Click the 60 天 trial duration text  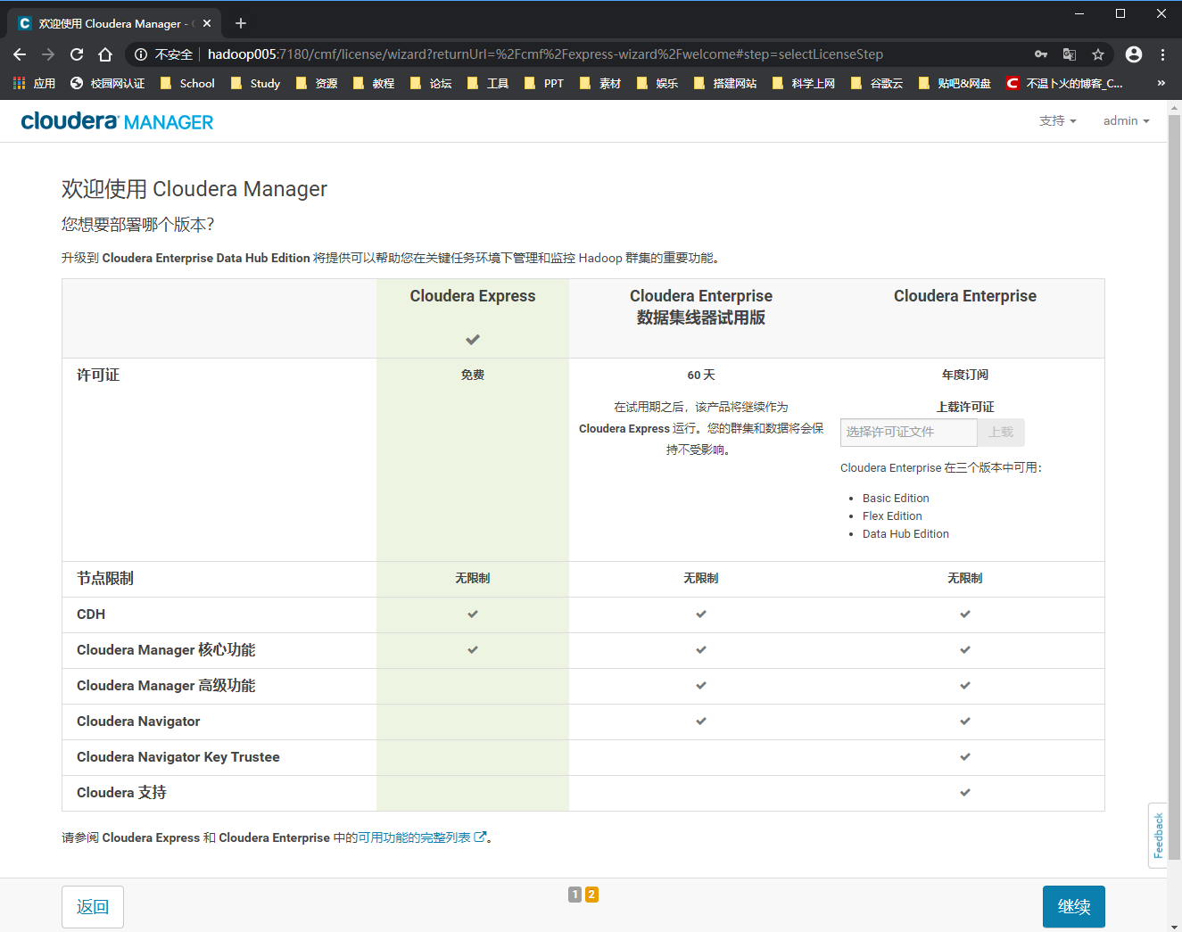coord(701,375)
